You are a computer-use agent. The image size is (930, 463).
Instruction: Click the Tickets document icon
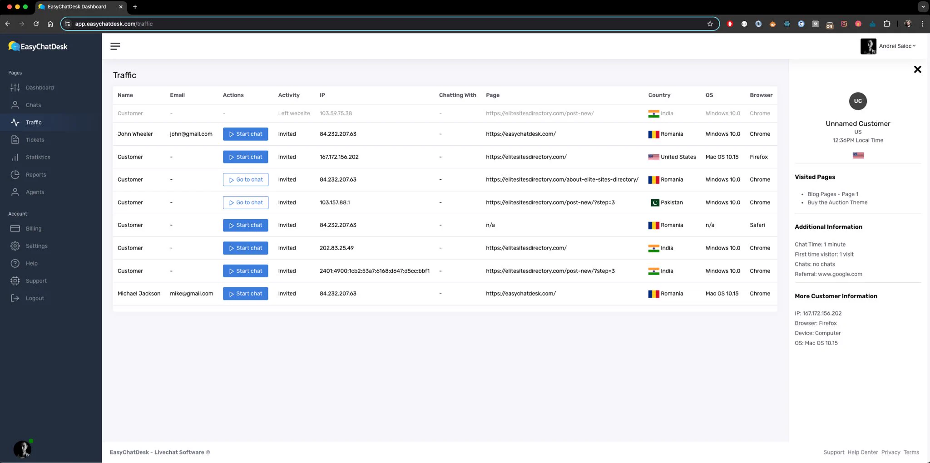tap(15, 140)
